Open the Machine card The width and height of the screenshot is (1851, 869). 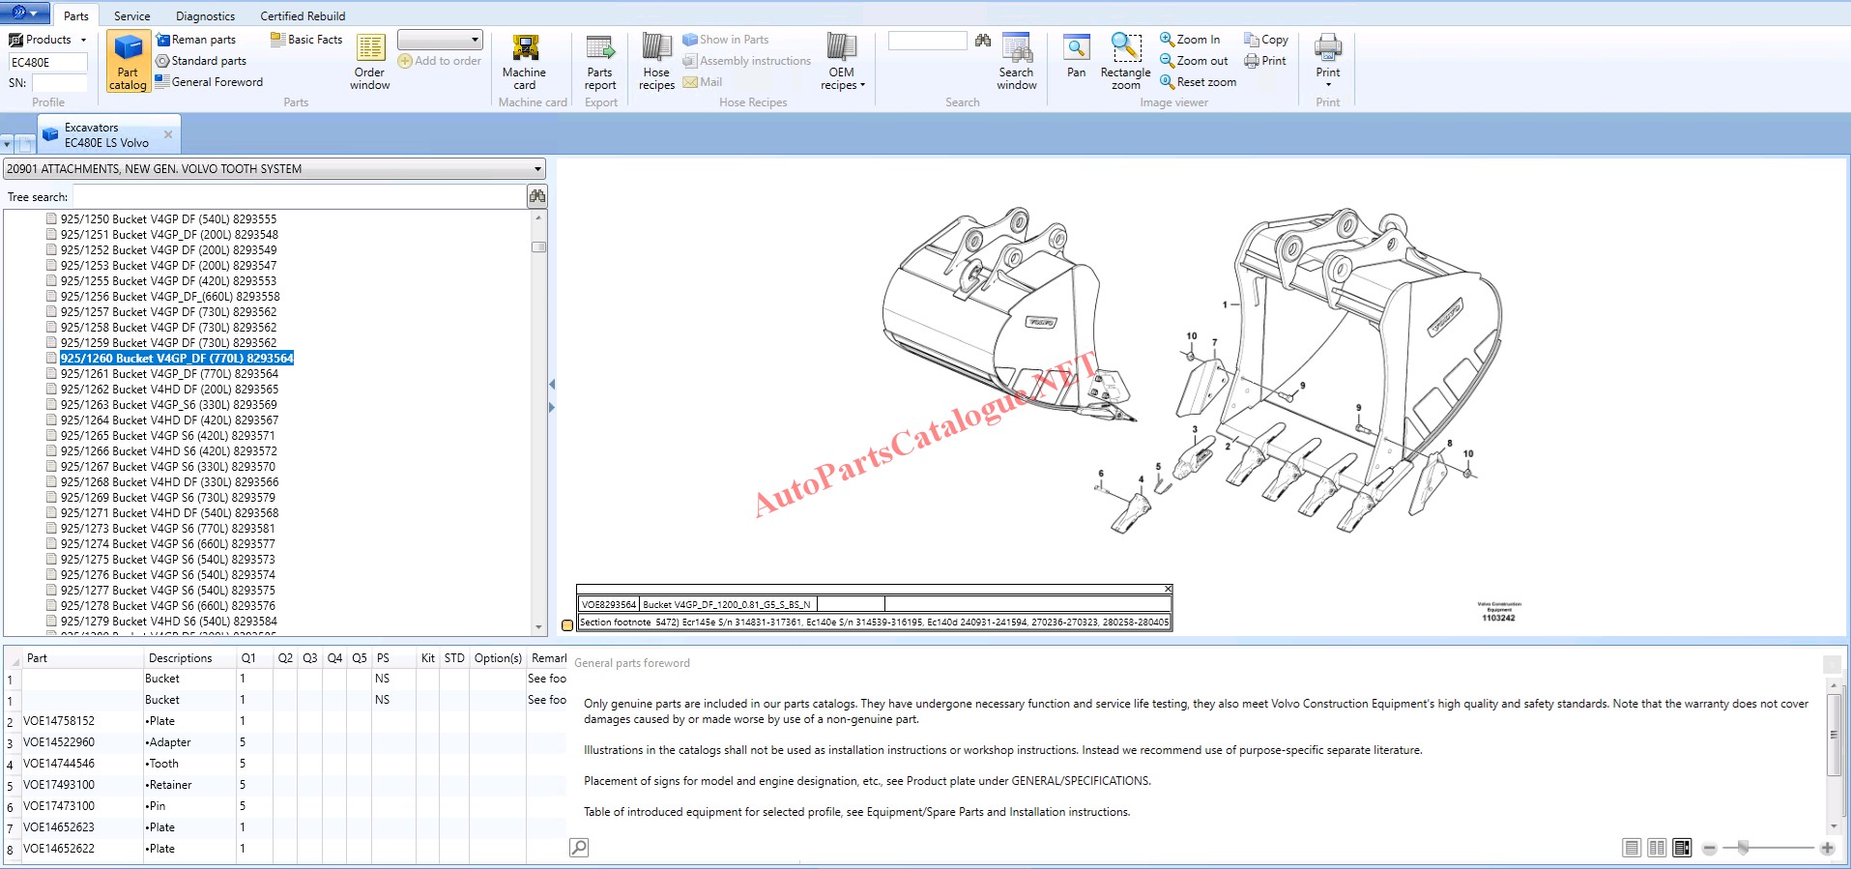(x=524, y=62)
